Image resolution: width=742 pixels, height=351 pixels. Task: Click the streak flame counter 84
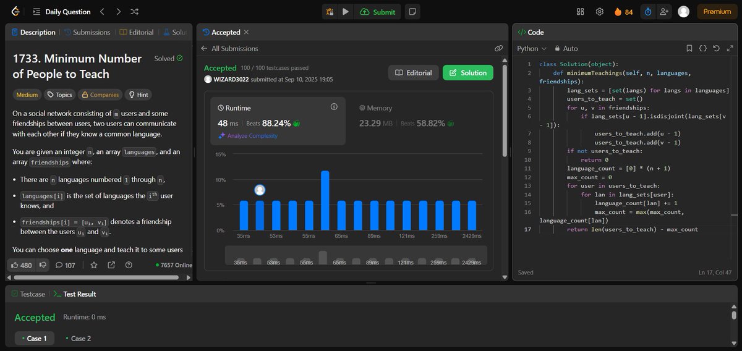[x=623, y=12]
